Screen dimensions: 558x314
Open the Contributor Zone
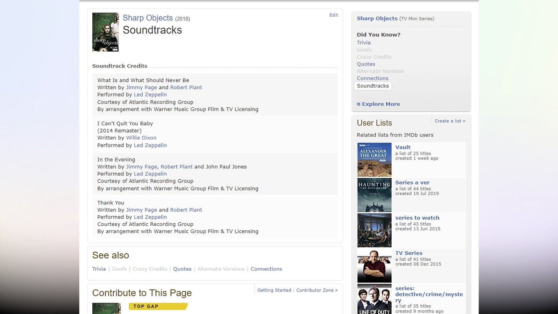click(x=315, y=290)
